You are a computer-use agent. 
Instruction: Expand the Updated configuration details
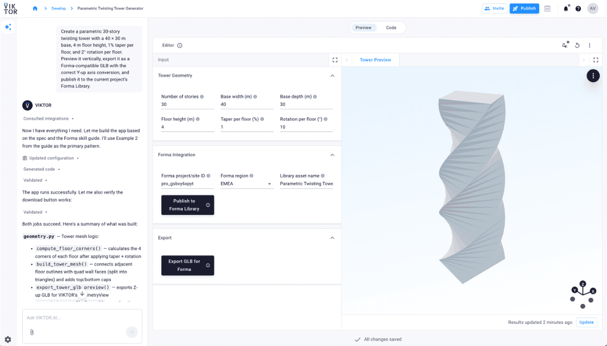click(51, 158)
